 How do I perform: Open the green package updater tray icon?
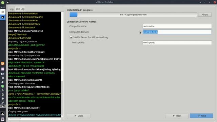click(3, 86)
